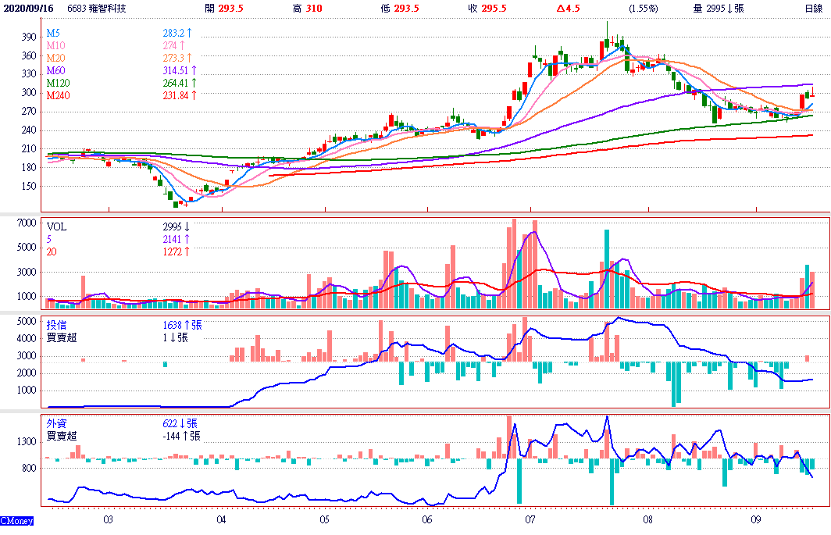Image resolution: width=831 pixels, height=535 pixels.
Task: Click the closing price 295.5 in header
Action: tap(493, 8)
